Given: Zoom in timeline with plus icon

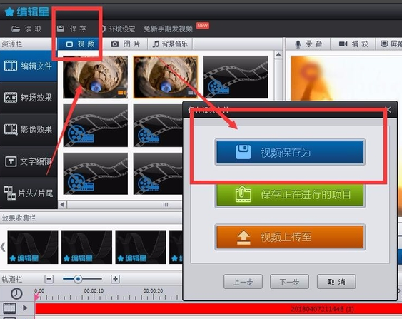Looking at the screenshot, I should (116, 279).
